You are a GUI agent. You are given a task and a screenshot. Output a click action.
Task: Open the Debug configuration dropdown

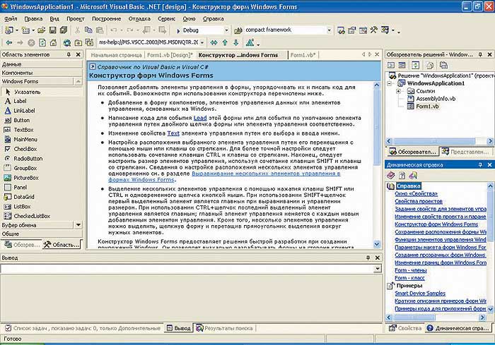(226, 30)
